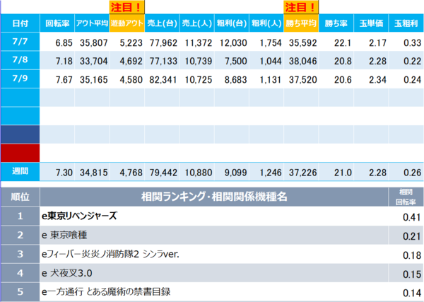The width and height of the screenshot is (424, 302).
Task: Click the 粗利(台) column header
Action: click(232, 23)
